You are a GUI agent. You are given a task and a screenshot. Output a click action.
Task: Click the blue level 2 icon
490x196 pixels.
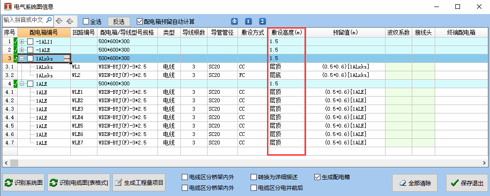pyautogui.click(x=262, y=21)
